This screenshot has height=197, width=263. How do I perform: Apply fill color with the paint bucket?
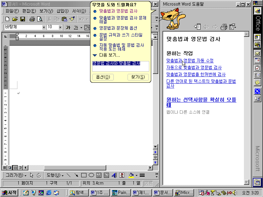tap(131, 175)
